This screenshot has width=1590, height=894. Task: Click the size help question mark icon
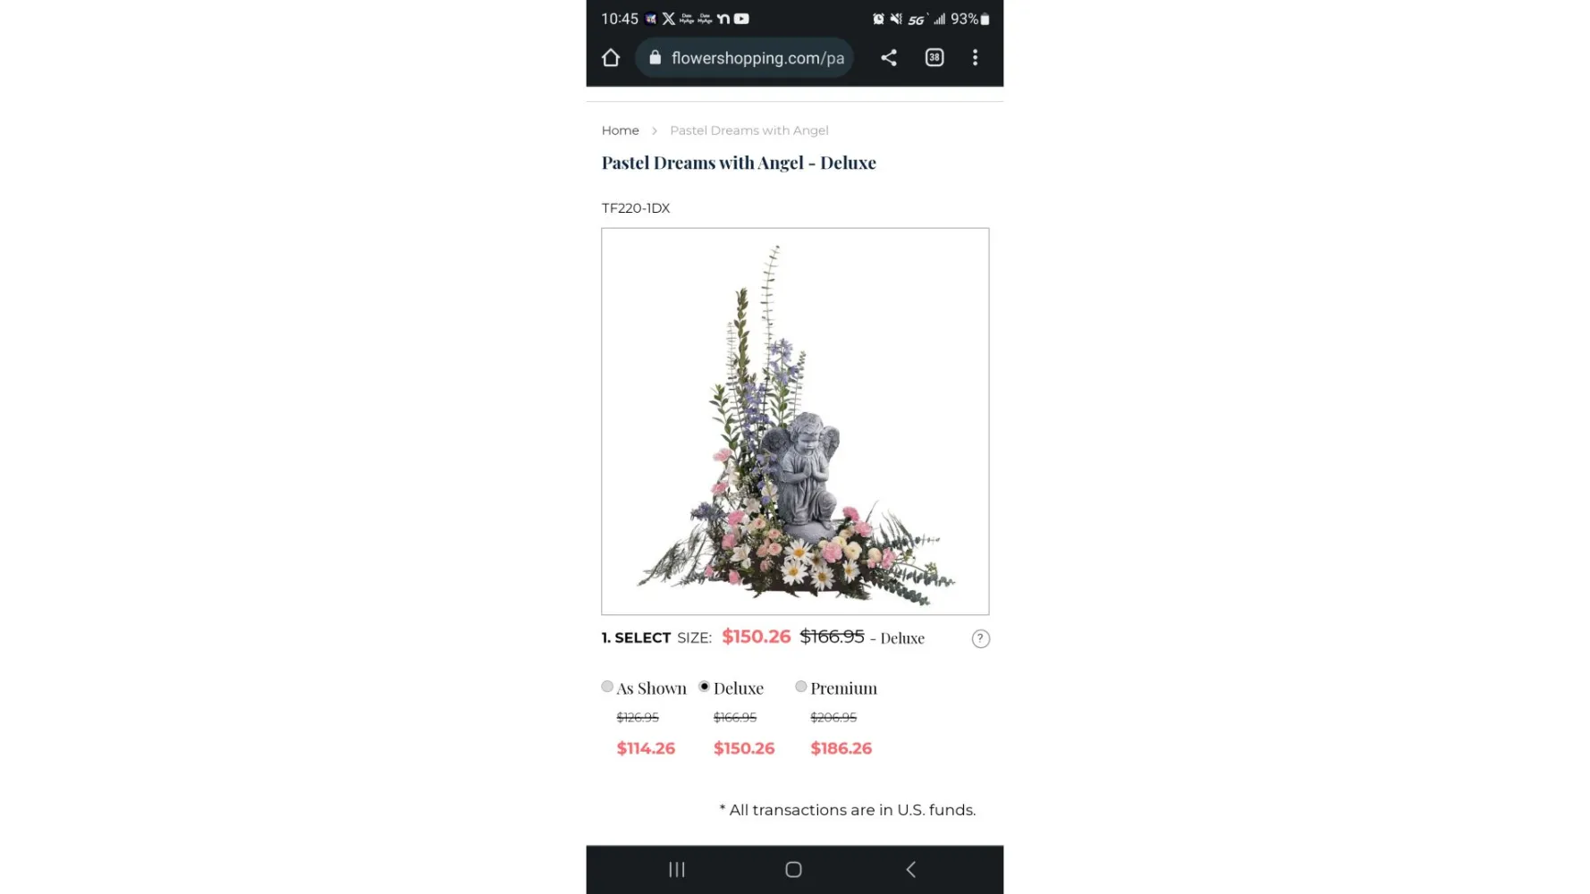[981, 638]
